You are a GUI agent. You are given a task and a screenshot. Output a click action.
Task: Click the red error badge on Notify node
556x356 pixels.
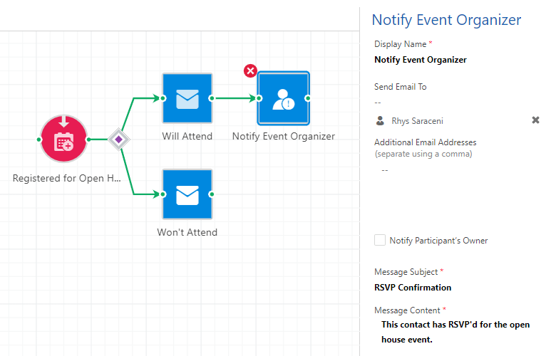[x=250, y=71]
